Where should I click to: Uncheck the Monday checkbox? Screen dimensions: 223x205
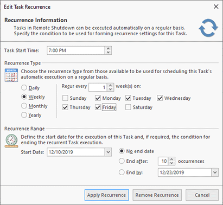coord(98,98)
